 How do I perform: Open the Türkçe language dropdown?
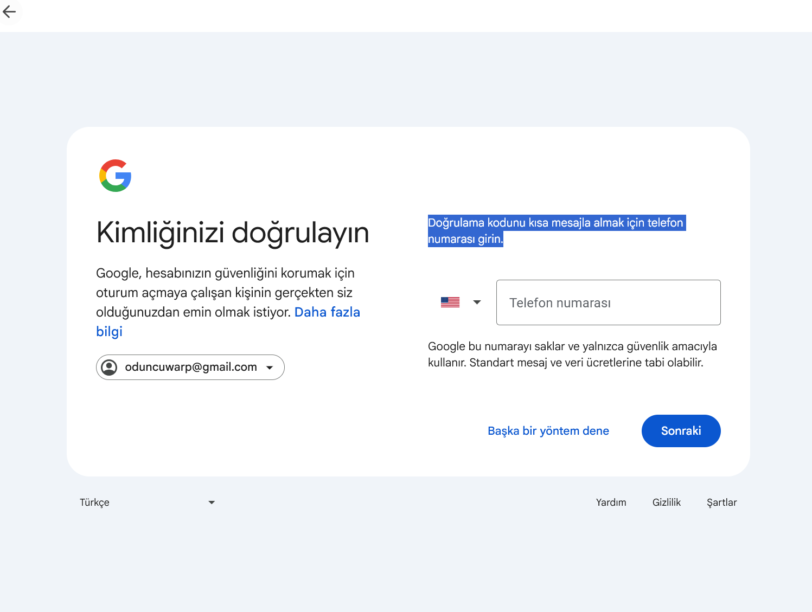tap(148, 503)
